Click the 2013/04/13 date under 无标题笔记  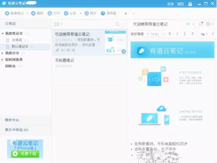point(63,66)
